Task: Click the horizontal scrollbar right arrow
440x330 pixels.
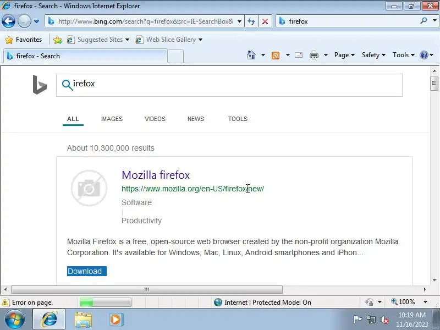Action: (x=425, y=289)
